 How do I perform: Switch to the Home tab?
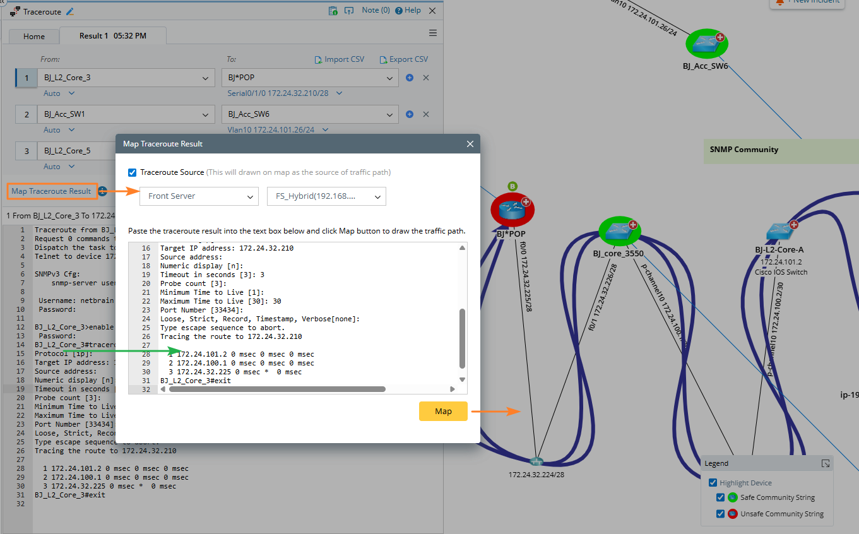tap(34, 37)
